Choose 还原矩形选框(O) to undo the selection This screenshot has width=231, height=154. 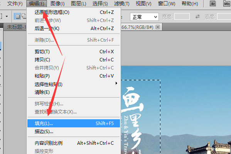74,12
